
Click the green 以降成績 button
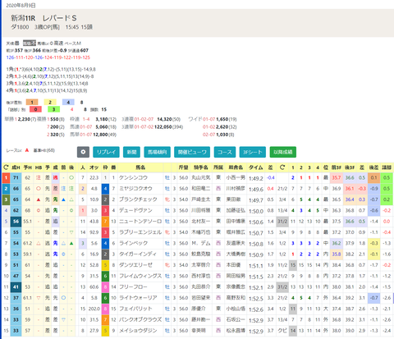pos(283,152)
